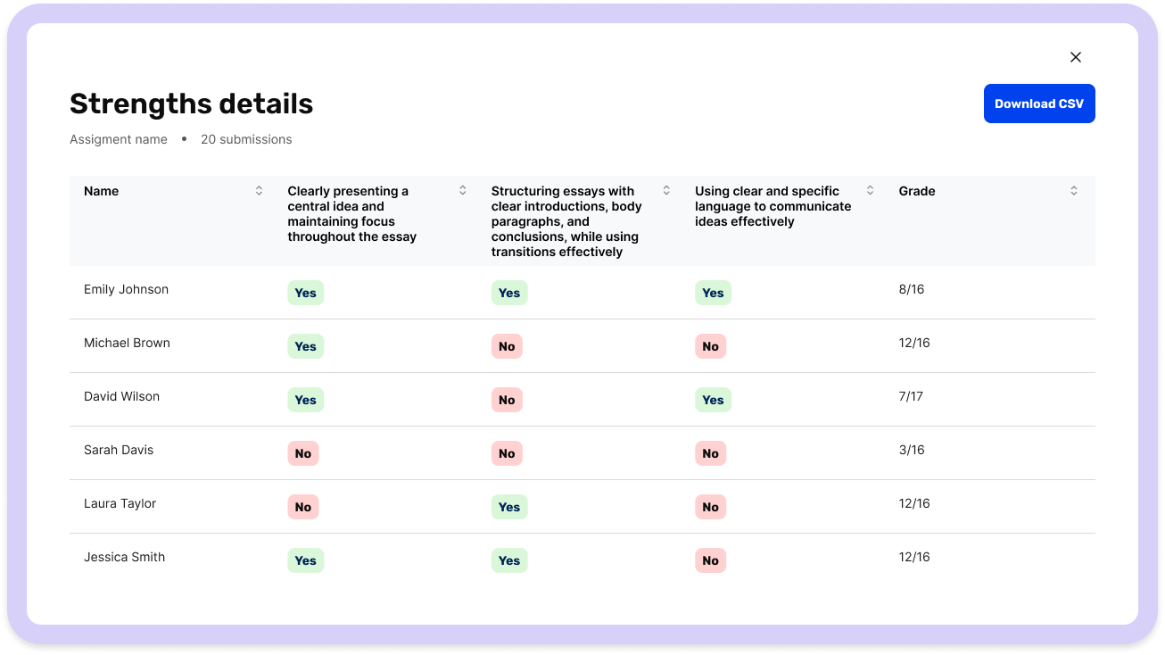Click Laura Taylor's structuring essays Yes badge
The image size is (1165, 655).
[509, 507]
